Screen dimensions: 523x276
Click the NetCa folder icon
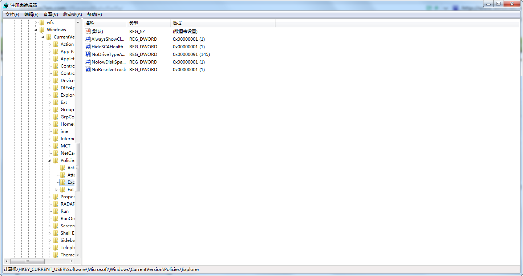tap(56, 153)
